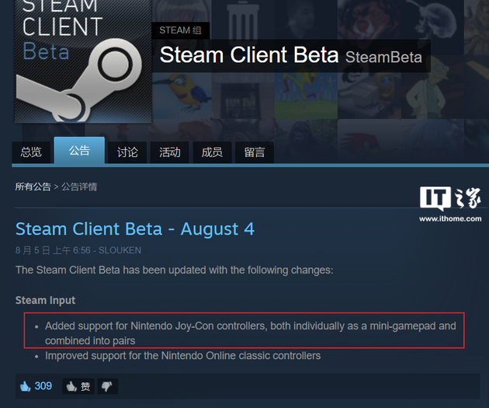This screenshot has height=408, width=489.
Task: Click the blue thumbs-up count icon
Action: tap(24, 386)
